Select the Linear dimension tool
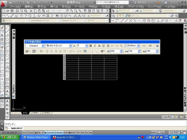 [3, 15]
